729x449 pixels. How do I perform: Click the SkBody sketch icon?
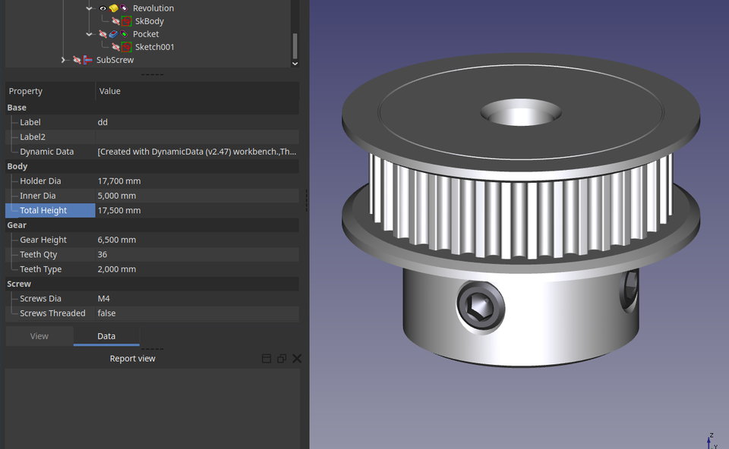tap(126, 21)
